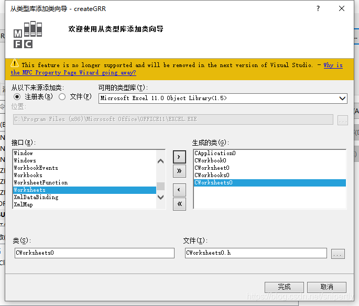The height and width of the screenshot is (306, 359).
Task: Close the createGRR wizard dialog
Action: [342, 9]
